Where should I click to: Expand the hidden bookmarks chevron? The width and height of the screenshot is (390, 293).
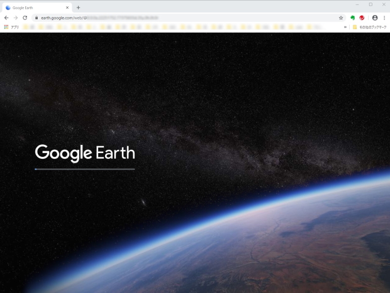click(x=345, y=27)
